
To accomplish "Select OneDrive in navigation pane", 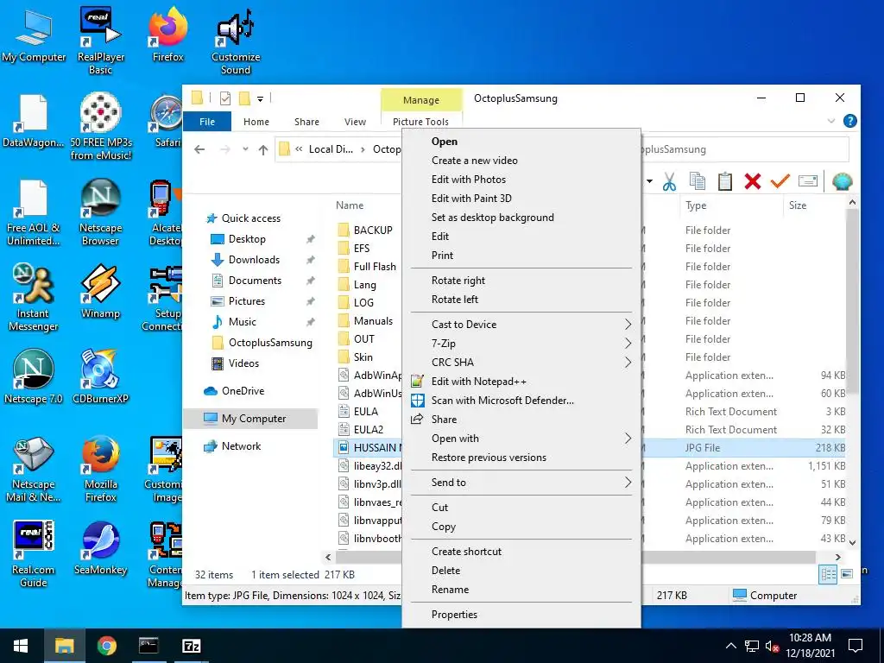I will coord(243,391).
